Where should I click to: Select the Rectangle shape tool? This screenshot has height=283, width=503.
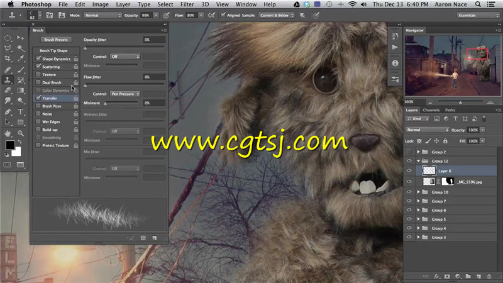(21, 122)
